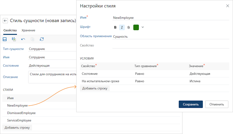Click the empty Свойство field in dialog

(x=171, y=46)
